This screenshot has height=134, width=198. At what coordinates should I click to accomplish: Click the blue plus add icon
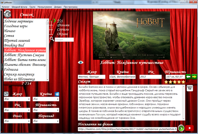[x=57, y=94]
